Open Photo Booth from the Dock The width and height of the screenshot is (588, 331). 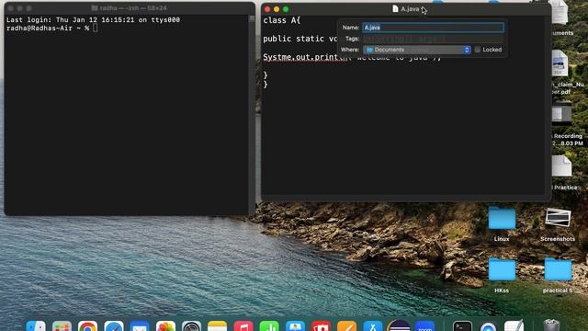click(x=321, y=325)
